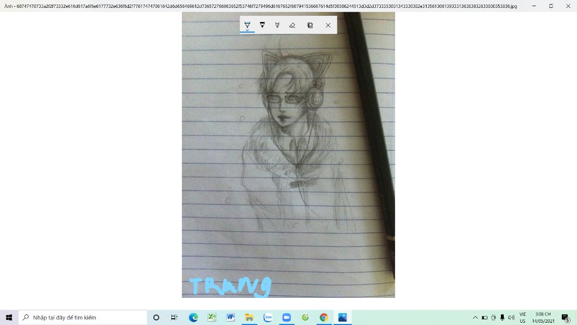Close the Photos window
This screenshot has height=325, width=577.
tap(568, 6)
